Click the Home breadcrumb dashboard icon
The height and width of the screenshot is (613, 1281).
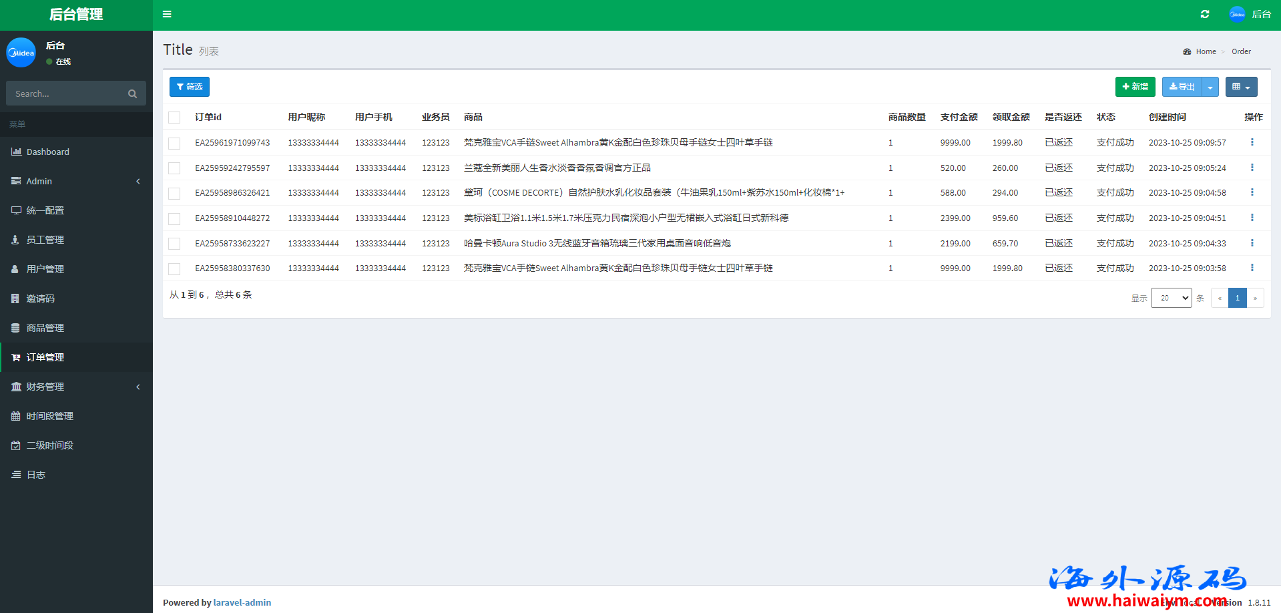click(1187, 51)
